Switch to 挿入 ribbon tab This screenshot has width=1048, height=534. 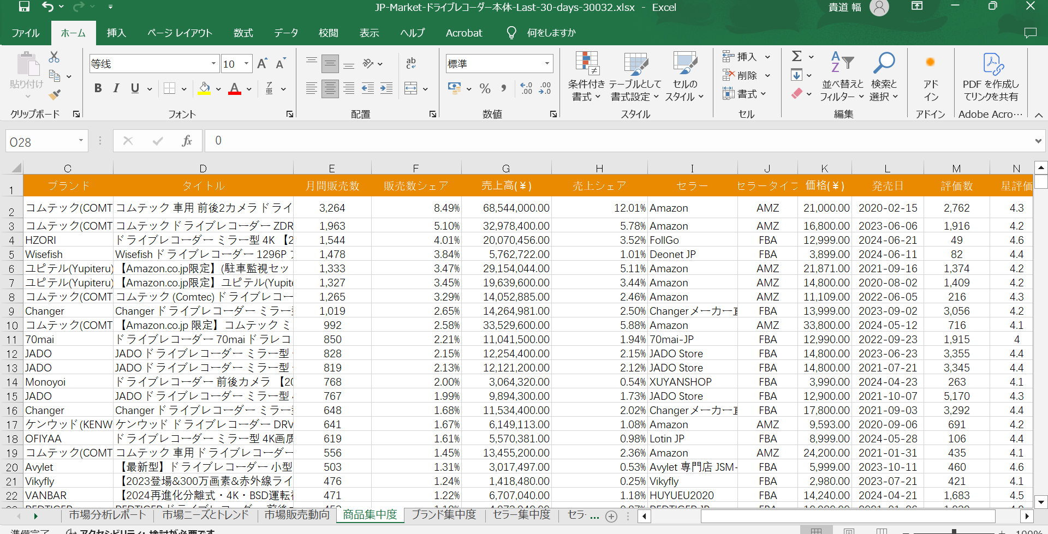[x=116, y=33]
